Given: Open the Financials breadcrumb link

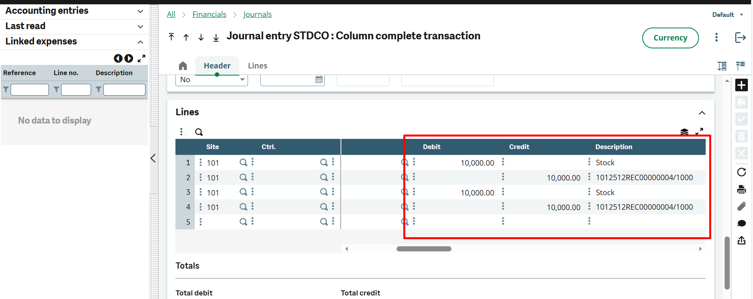Looking at the screenshot, I should (209, 15).
